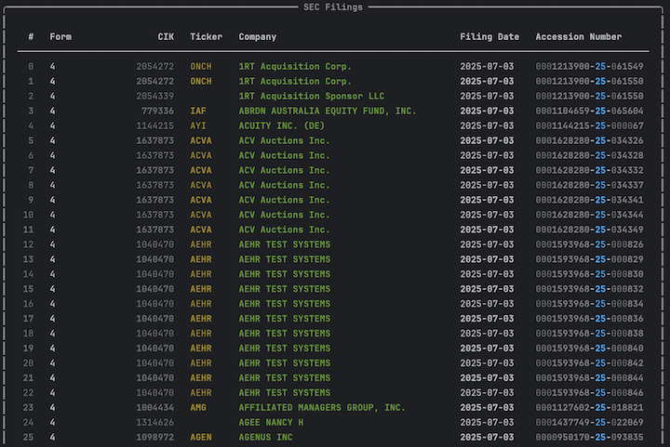This screenshot has width=670, height=447.
Task: Click the CIK column header
Action: (x=166, y=36)
